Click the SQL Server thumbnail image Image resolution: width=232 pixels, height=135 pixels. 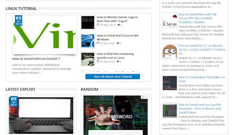[170, 21]
